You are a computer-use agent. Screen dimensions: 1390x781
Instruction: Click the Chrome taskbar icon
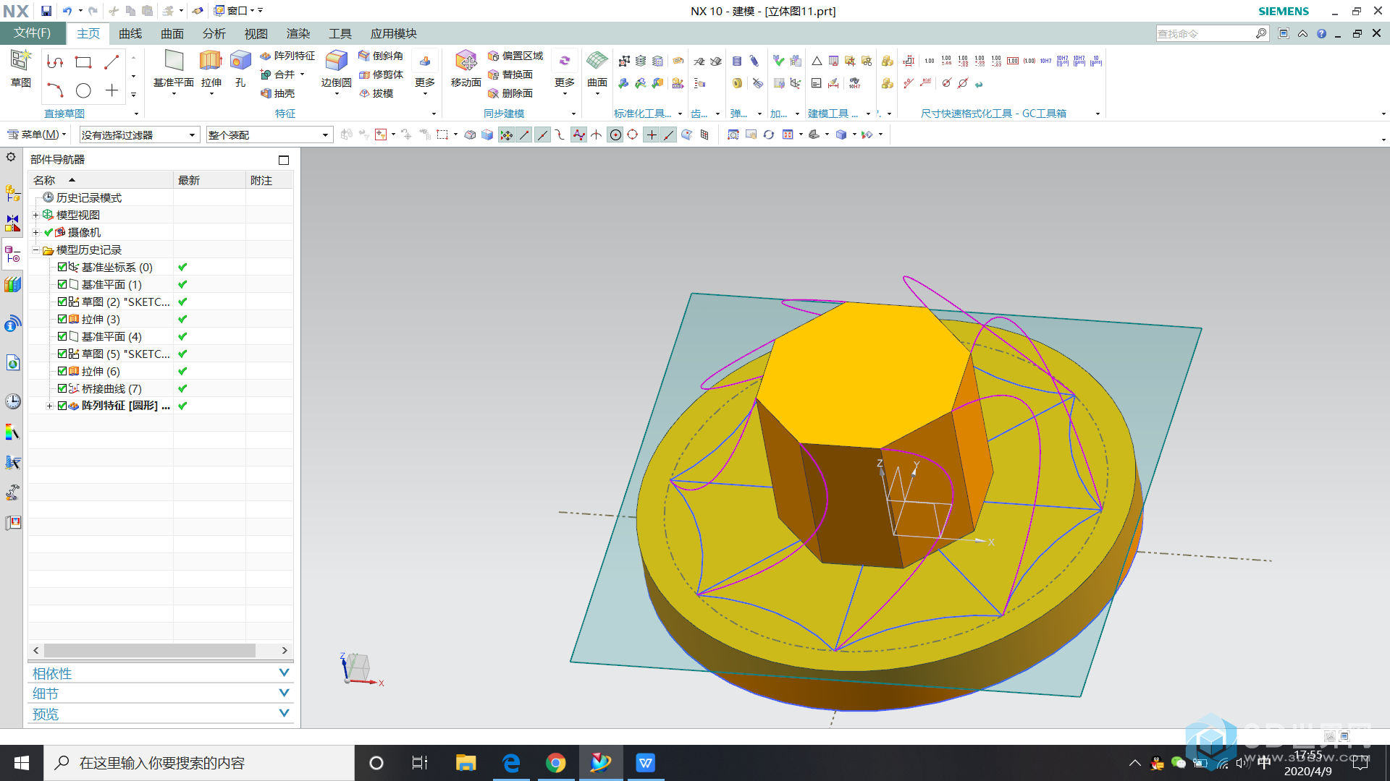coord(555,763)
